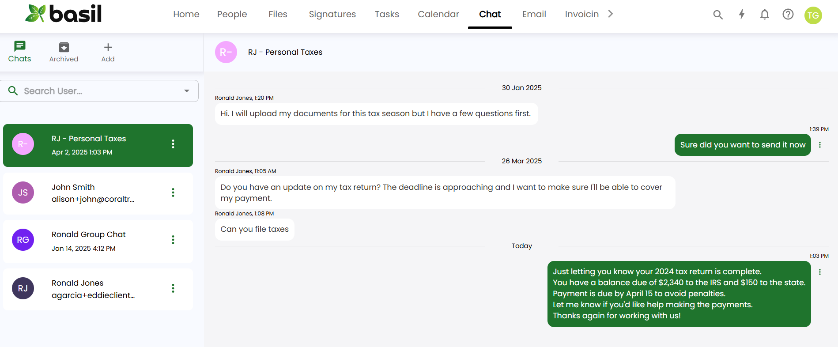Open the John Smith conversation
The image size is (838, 347).
click(93, 193)
